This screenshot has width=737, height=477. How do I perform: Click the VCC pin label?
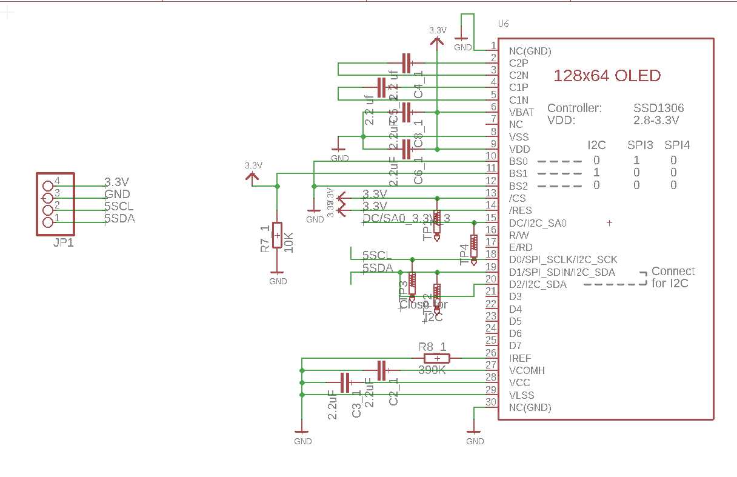[x=519, y=382]
